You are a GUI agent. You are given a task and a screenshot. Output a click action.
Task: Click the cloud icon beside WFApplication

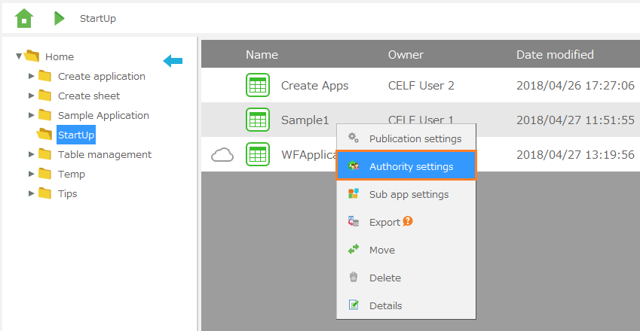[222, 155]
